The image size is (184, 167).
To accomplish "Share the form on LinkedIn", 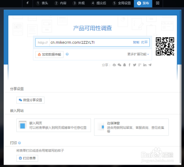I will pos(145,65).
